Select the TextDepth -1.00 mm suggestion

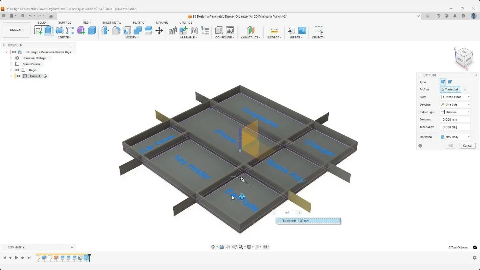point(308,221)
